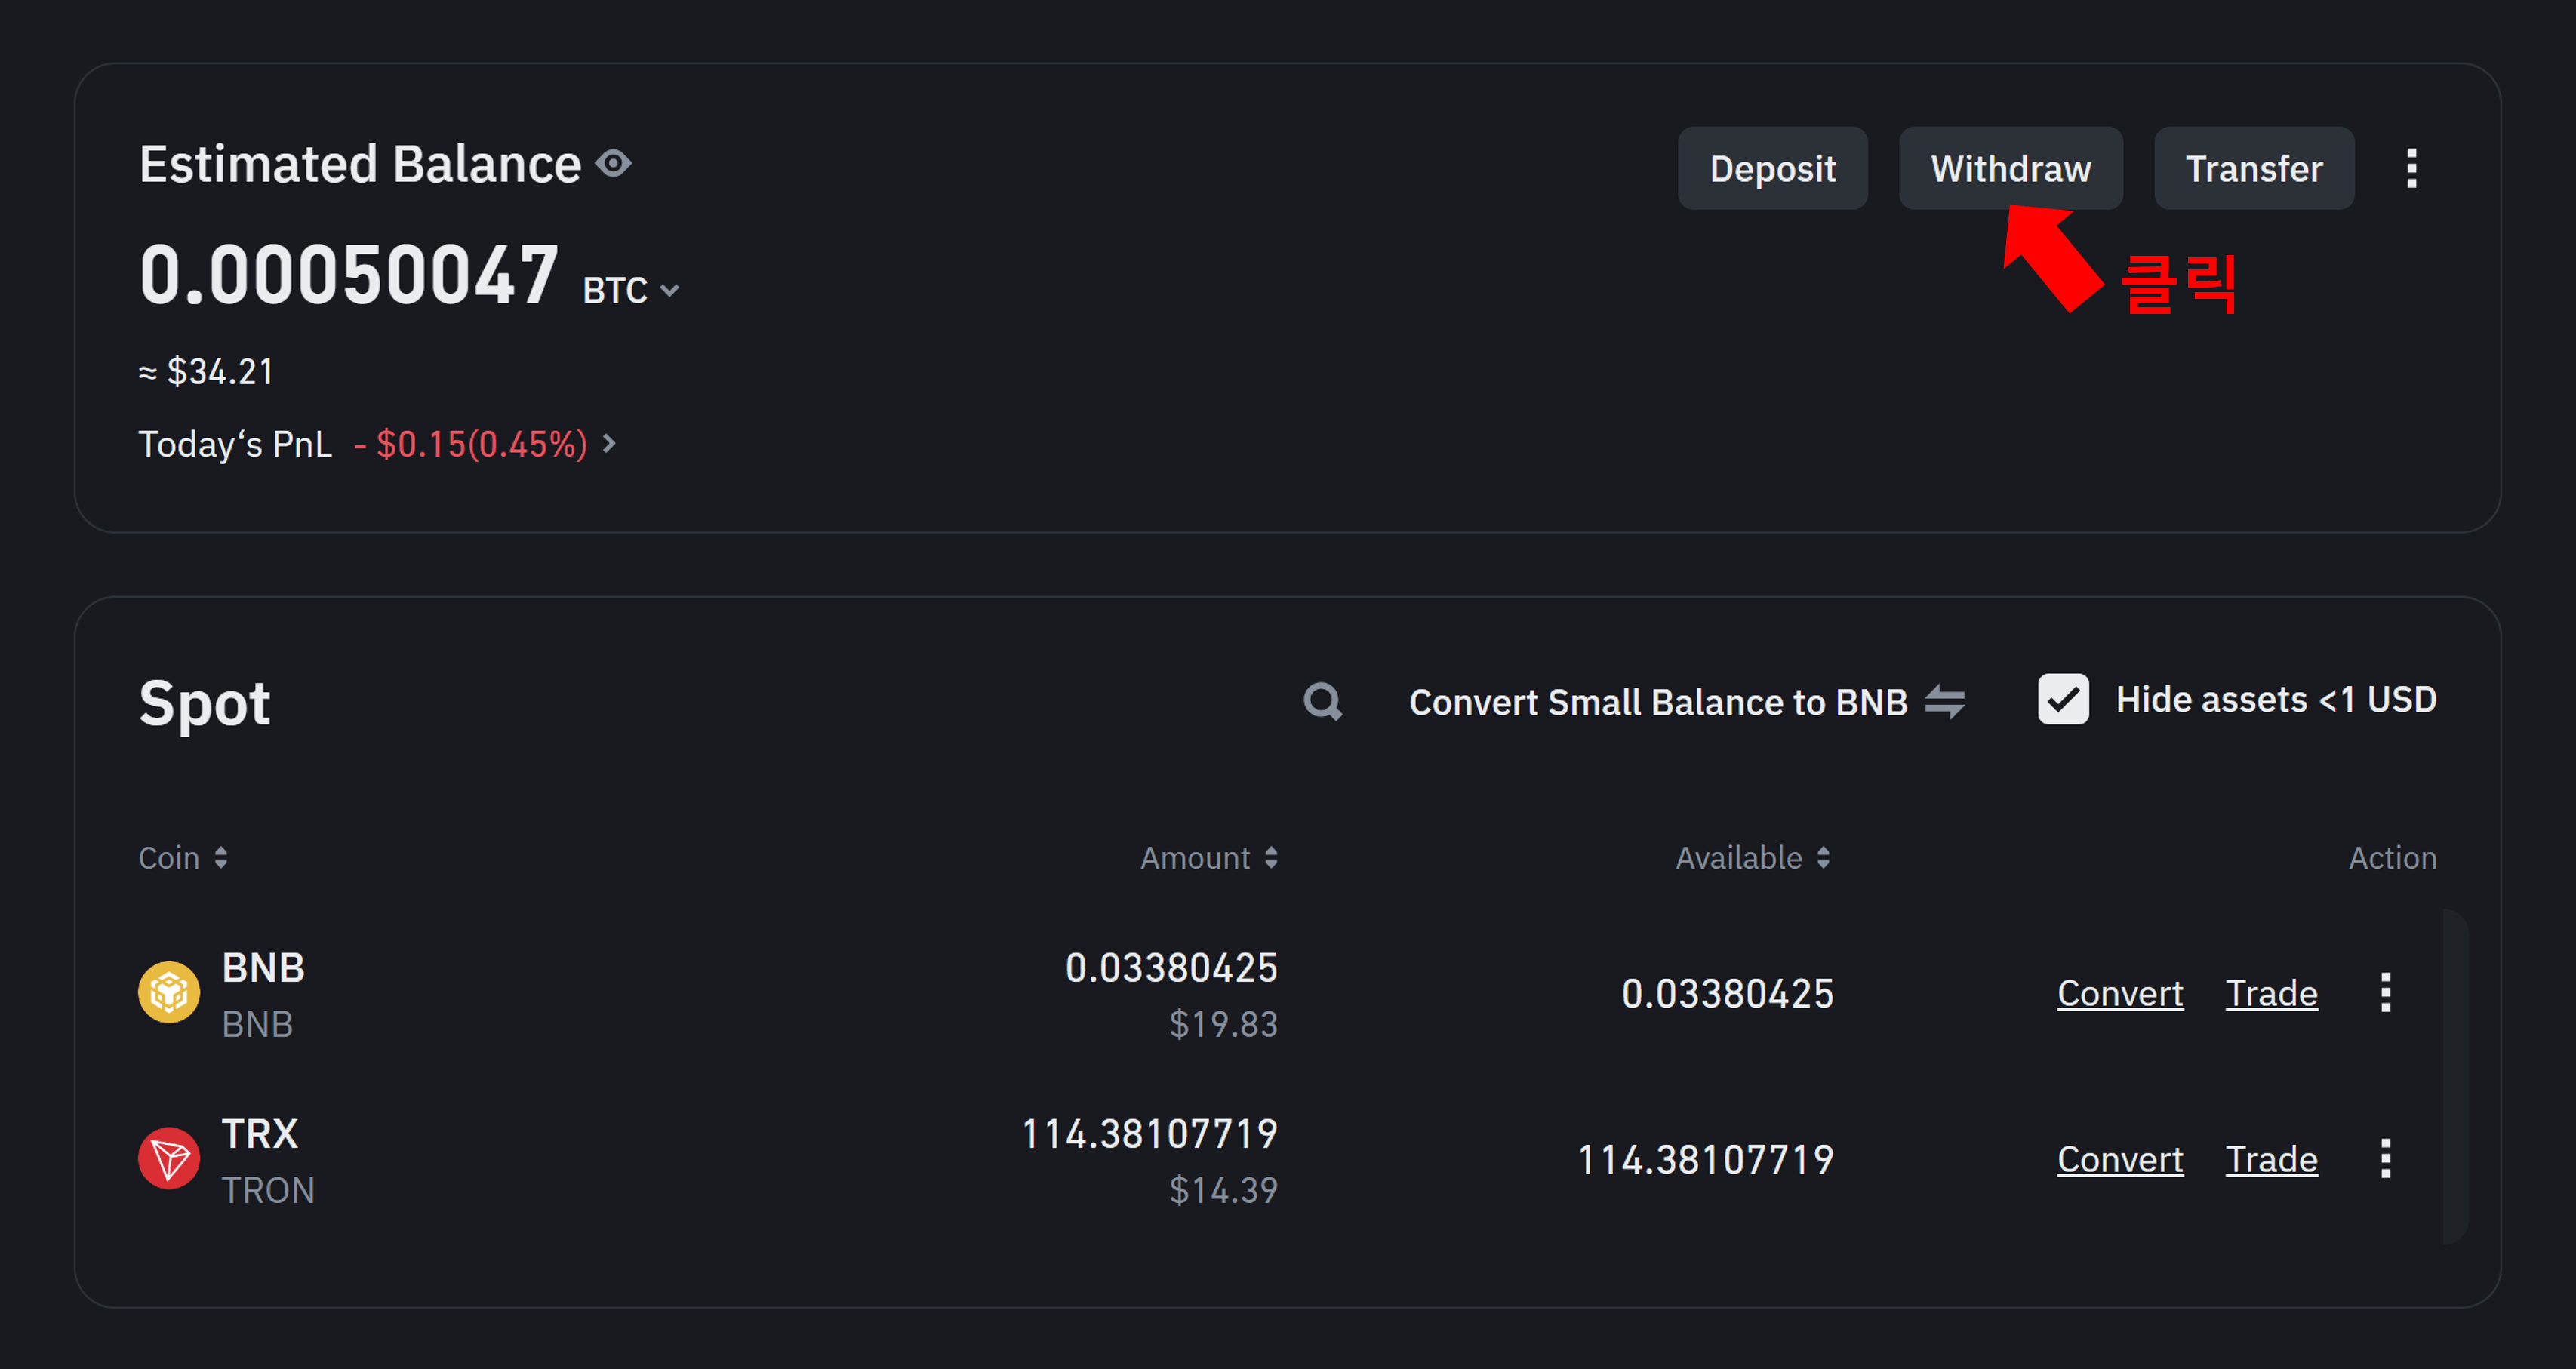Uncheck Hide assets <1 USD checkbox
Screen dimensions: 2576x1369
(x=2062, y=699)
